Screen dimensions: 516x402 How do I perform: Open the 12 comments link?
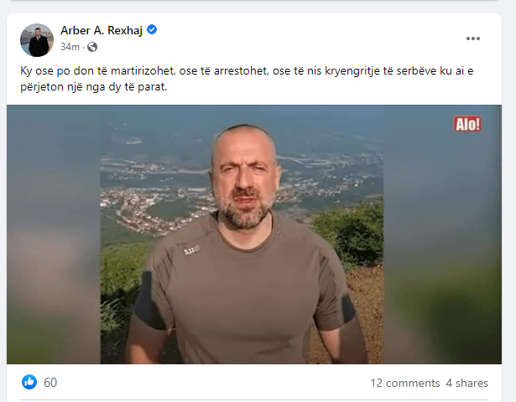coord(405,383)
